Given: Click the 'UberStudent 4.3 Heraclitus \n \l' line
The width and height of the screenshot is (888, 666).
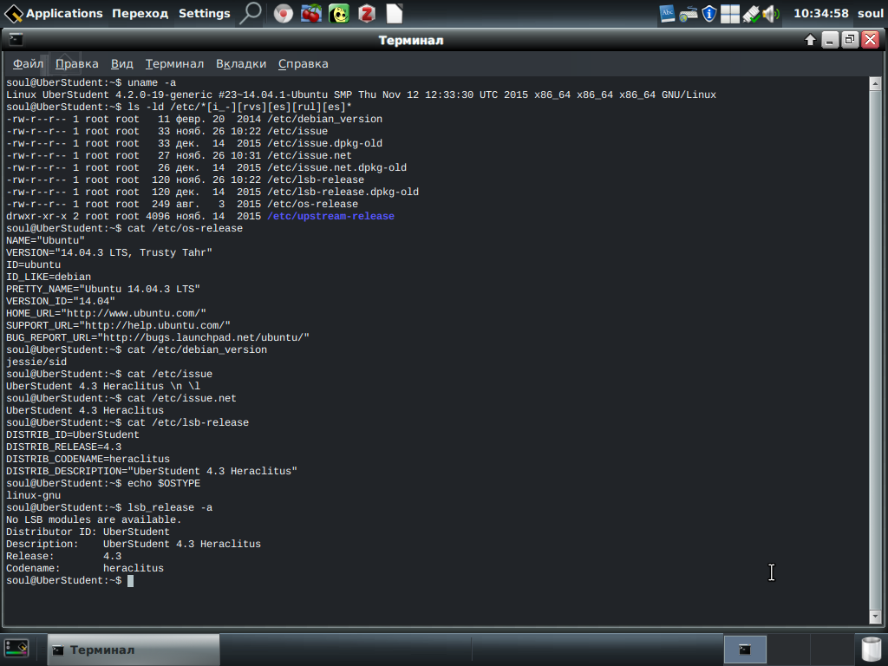Looking at the screenshot, I should [103, 386].
